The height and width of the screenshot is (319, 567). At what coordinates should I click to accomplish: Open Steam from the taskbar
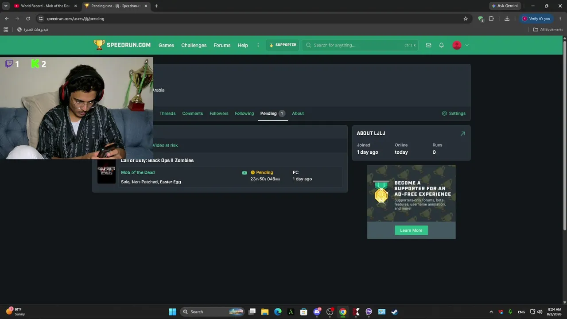click(395, 312)
